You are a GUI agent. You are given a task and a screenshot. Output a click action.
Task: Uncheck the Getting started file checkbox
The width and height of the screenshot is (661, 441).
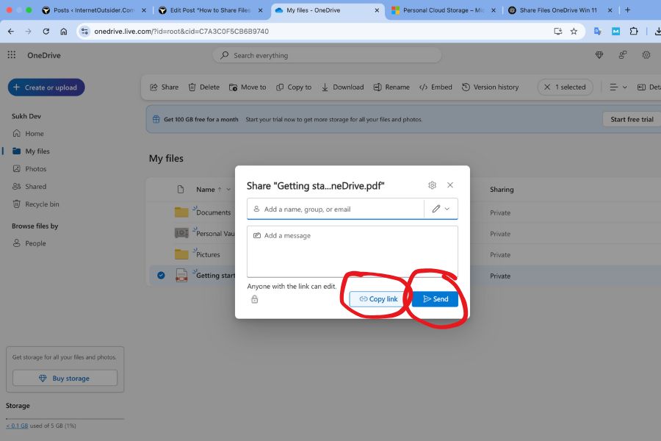(161, 276)
